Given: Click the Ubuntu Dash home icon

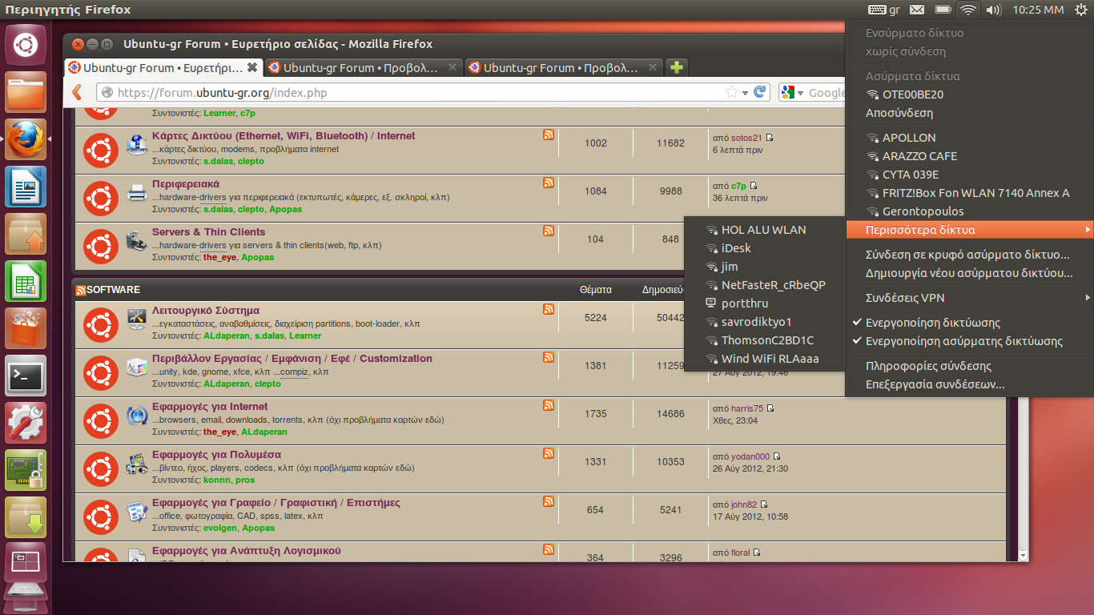Looking at the screenshot, I should pos(26,45).
